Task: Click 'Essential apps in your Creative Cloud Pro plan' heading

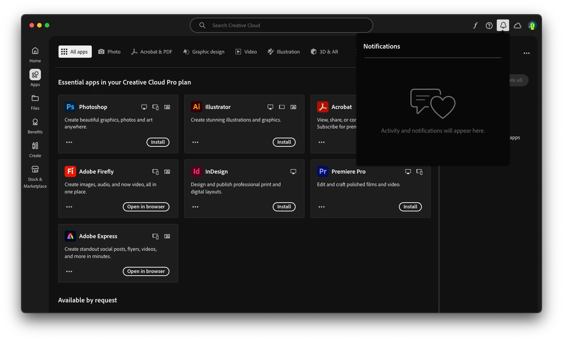Action: (x=124, y=82)
